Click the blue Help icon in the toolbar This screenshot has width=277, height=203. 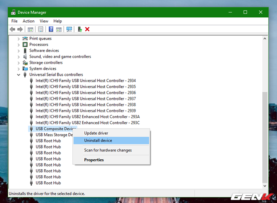click(51, 29)
